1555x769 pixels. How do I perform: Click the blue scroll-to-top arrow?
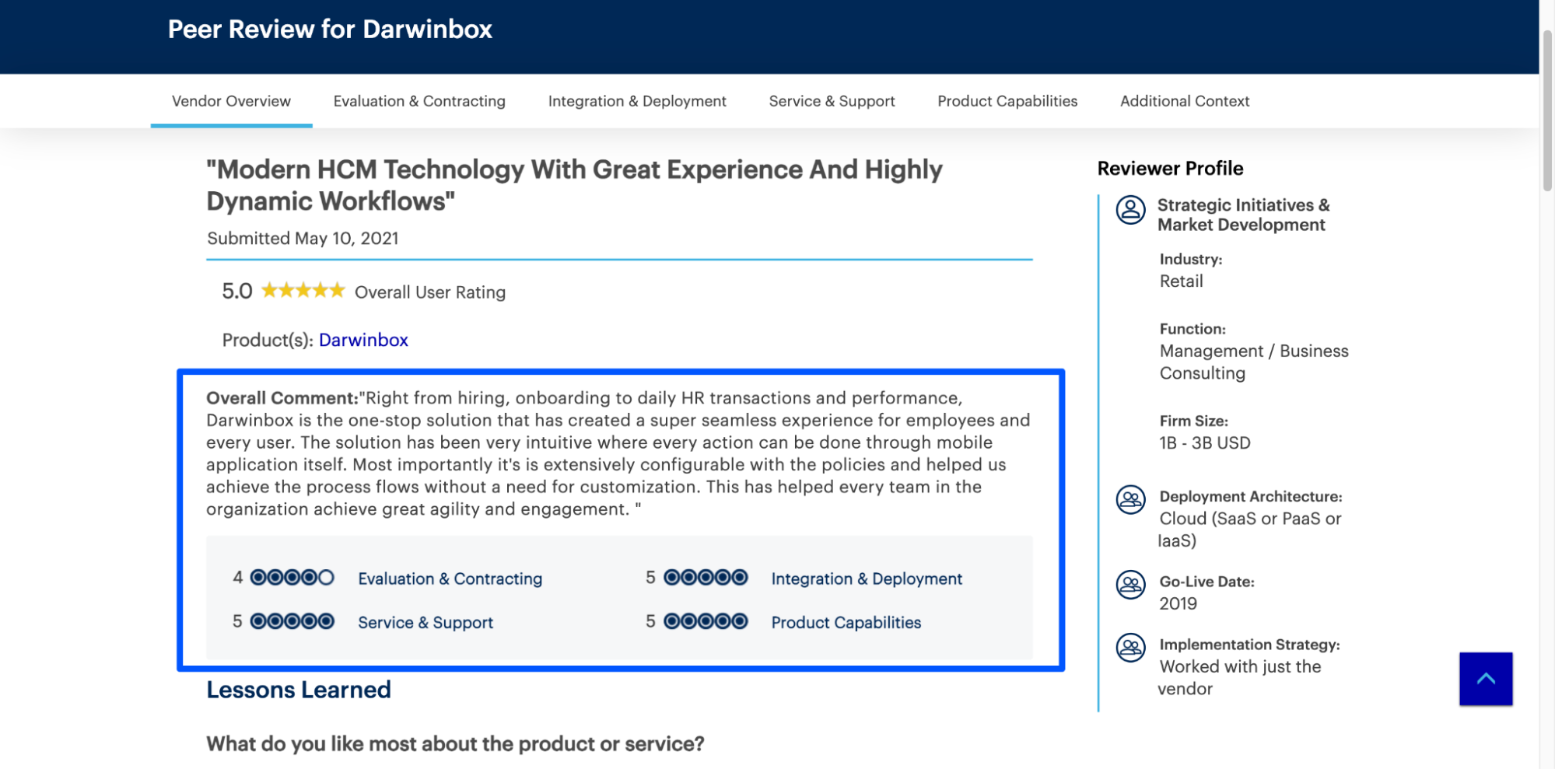point(1486,677)
